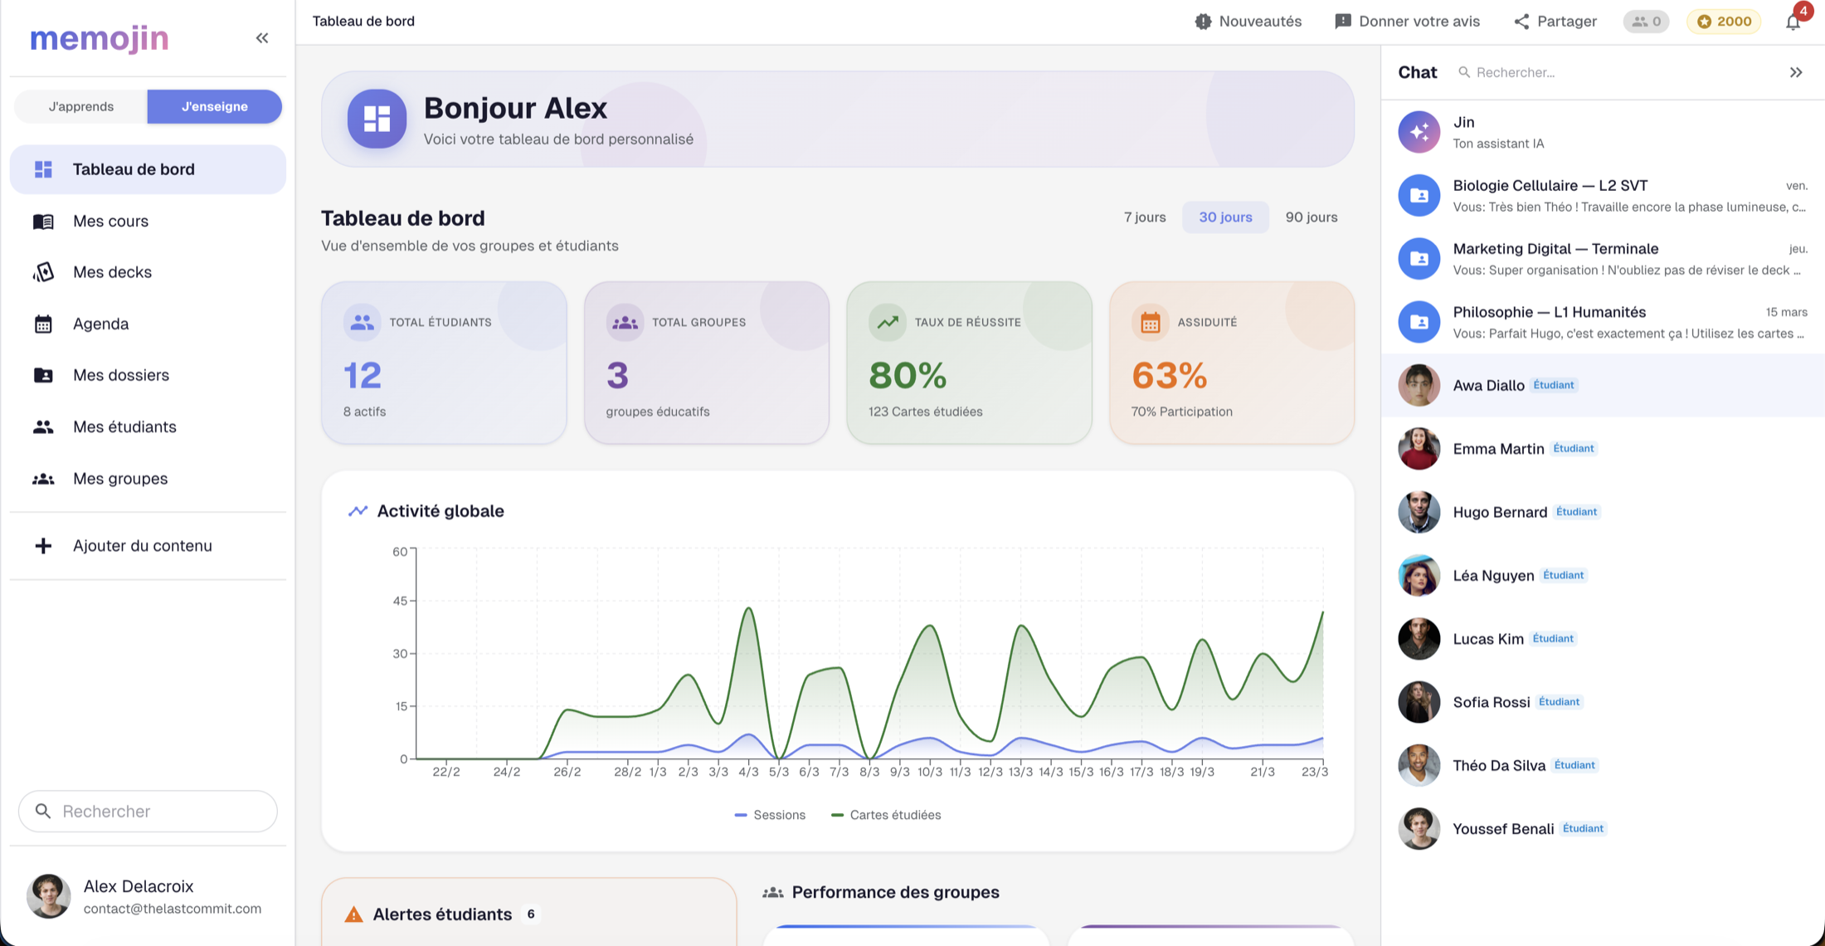Open Nouveautés announcements icon

(1203, 22)
